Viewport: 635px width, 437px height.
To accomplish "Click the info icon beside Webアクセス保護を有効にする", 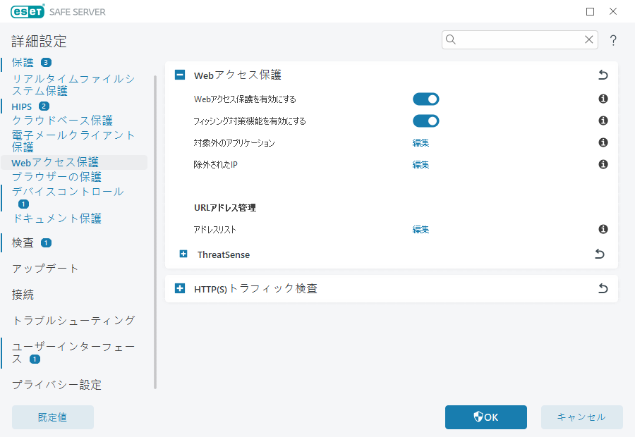I will click(x=603, y=99).
